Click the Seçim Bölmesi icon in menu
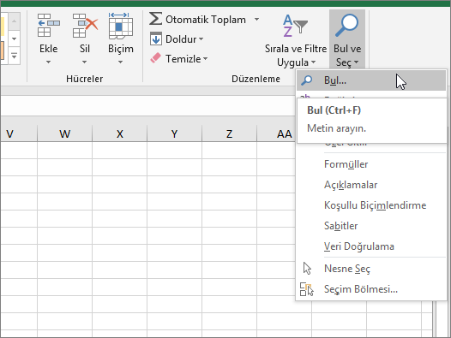Screen dimensions: 451x338 [307, 289]
